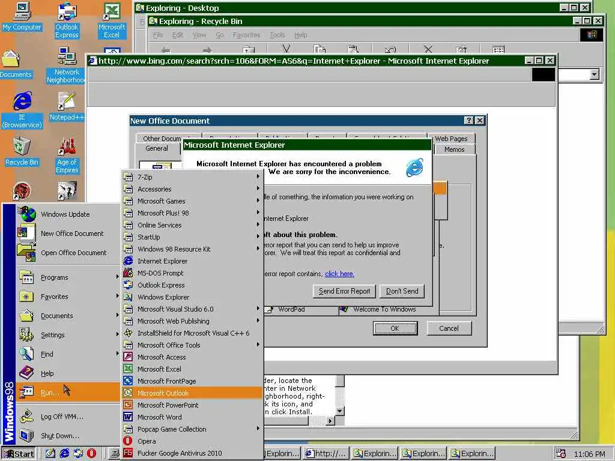615x461 pixels.
Task: Launch Microsoft Excel from Programs menu
Action: pyautogui.click(x=192, y=369)
